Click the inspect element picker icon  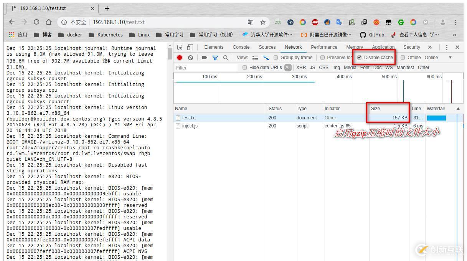pyautogui.click(x=180, y=47)
